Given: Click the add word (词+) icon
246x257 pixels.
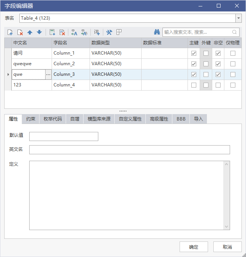Looking at the screenshot, I should click(x=97, y=32).
